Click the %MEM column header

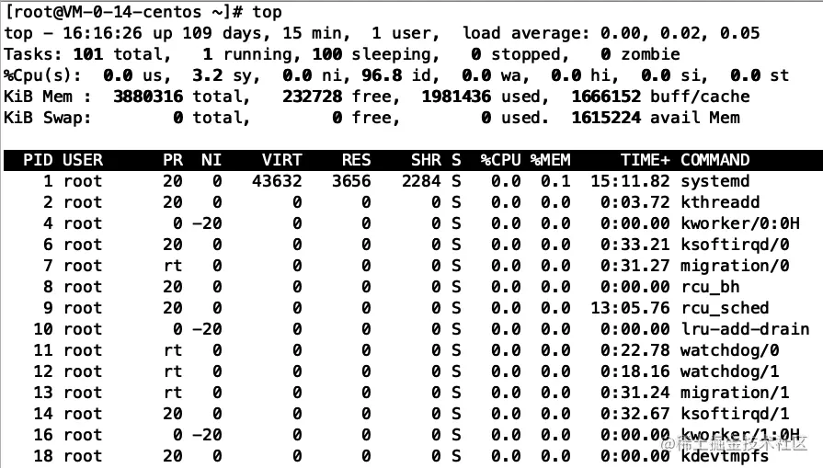click(551, 160)
